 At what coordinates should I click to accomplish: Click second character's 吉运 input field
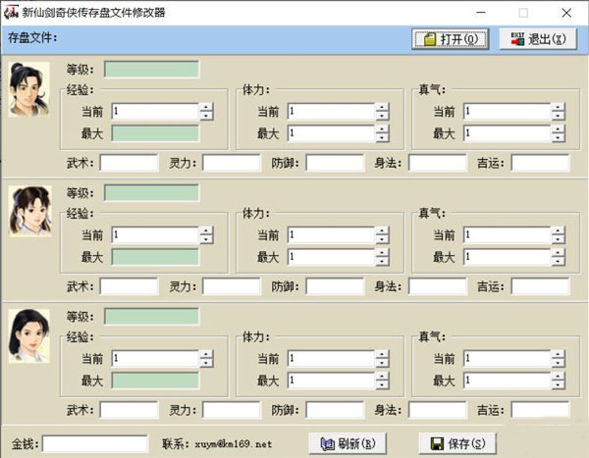coord(541,286)
